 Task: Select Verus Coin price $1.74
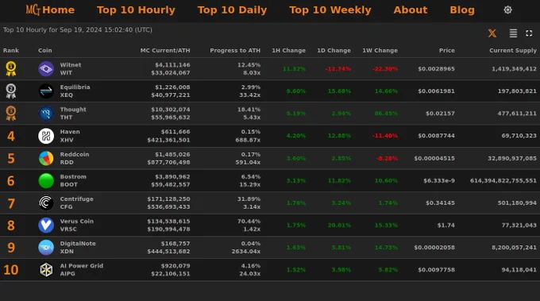[446, 226]
